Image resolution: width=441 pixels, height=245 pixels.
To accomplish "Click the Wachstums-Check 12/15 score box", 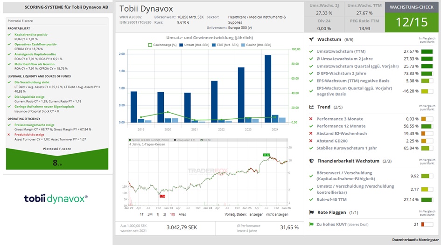I will tap(412, 21).
